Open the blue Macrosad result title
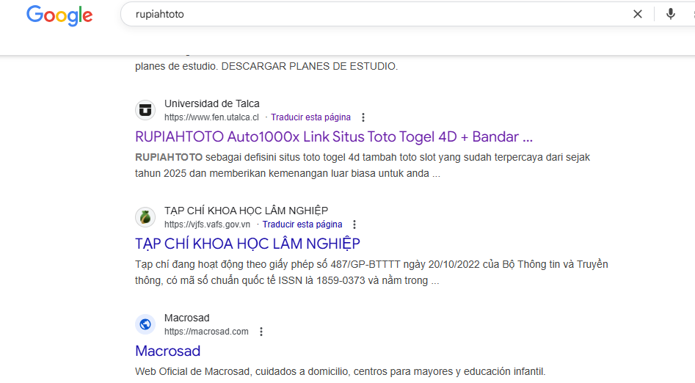 coord(167,351)
